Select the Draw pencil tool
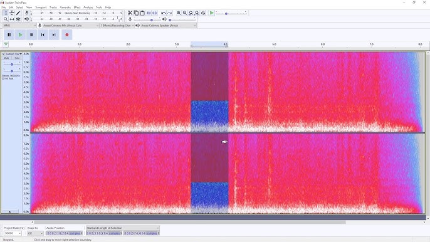430x242 pixels. coord(18,13)
